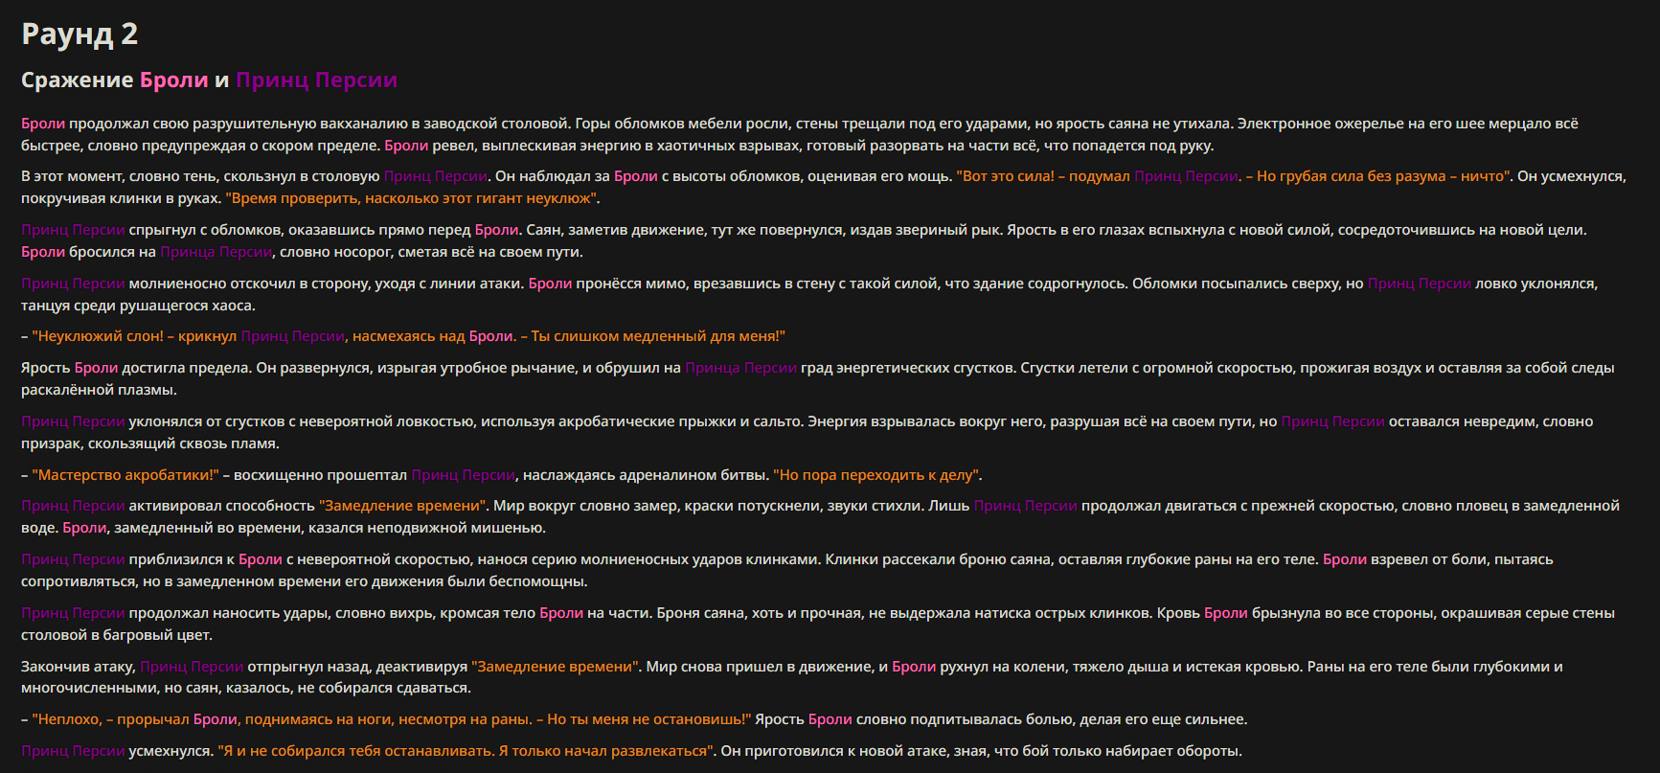Click "Броли" before "рухнул на колени"
The image size is (1660, 773).
pyautogui.click(x=914, y=667)
